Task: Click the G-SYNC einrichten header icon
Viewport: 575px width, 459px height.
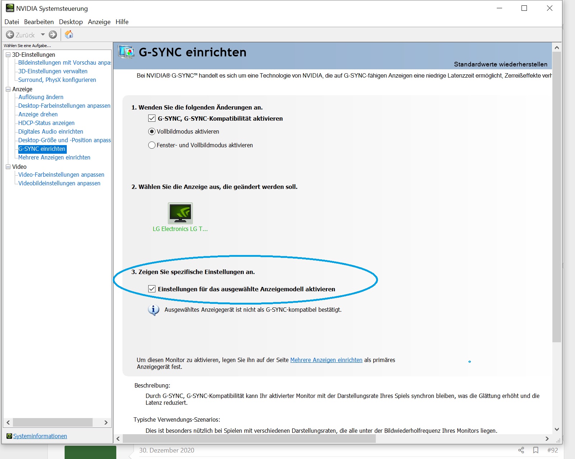Action: (126, 52)
